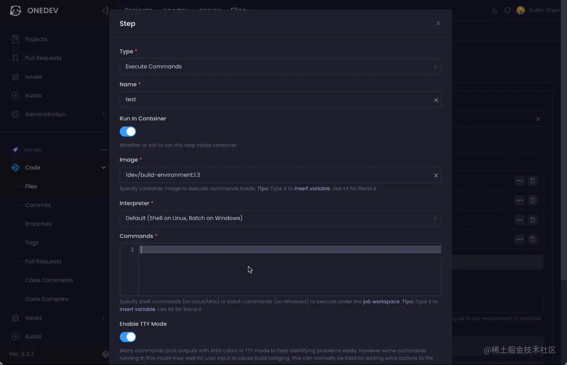Click the Pull Requests icon in the sidebar
The width and height of the screenshot is (567, 365).
point(15,58)
